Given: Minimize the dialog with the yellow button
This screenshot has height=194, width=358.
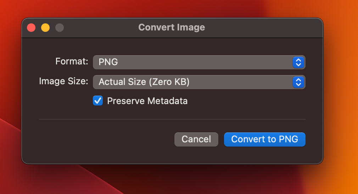Looking at the screenshot, I should point(45,28).
